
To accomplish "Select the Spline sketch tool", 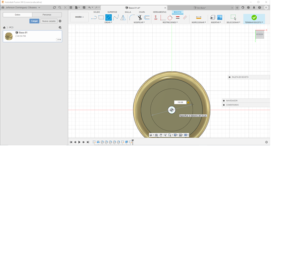I will point(115,18).
